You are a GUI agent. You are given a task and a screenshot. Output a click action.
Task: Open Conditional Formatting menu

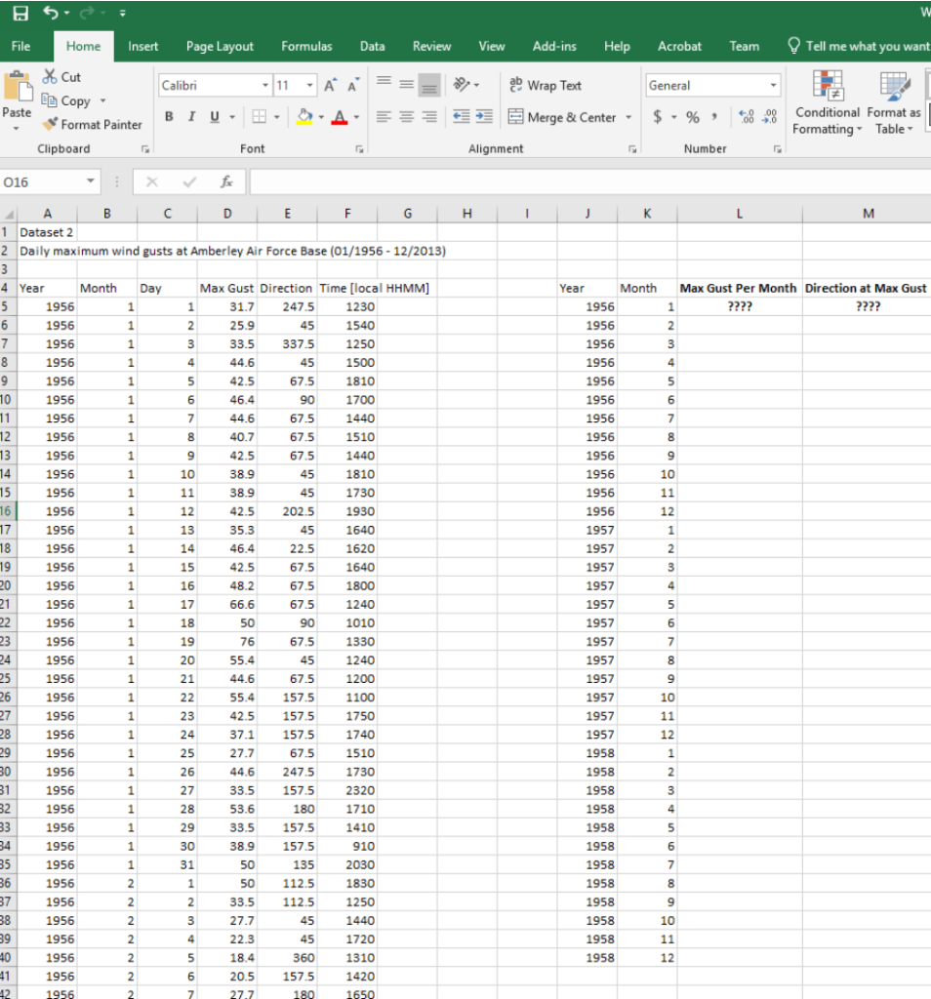(x=828, y=102)
